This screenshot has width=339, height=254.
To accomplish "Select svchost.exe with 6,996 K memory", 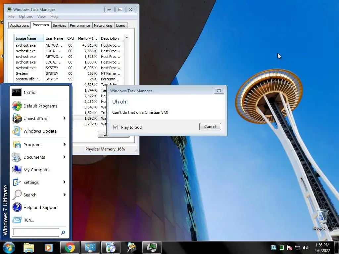I will [x=69, y=68].
